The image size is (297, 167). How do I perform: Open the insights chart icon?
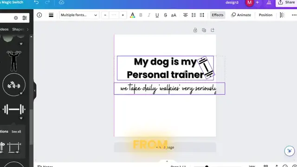click(x=269, y=2)
